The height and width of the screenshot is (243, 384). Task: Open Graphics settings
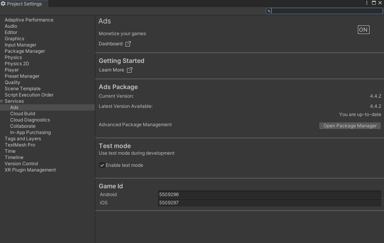[14, 39]
